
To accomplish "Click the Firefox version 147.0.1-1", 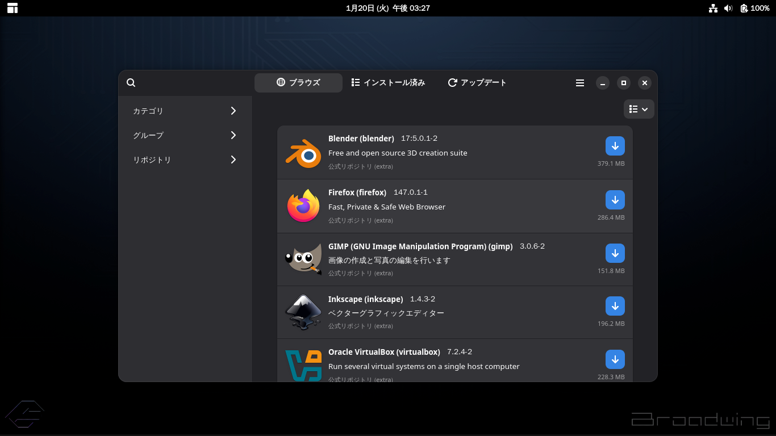I will 411,192.
